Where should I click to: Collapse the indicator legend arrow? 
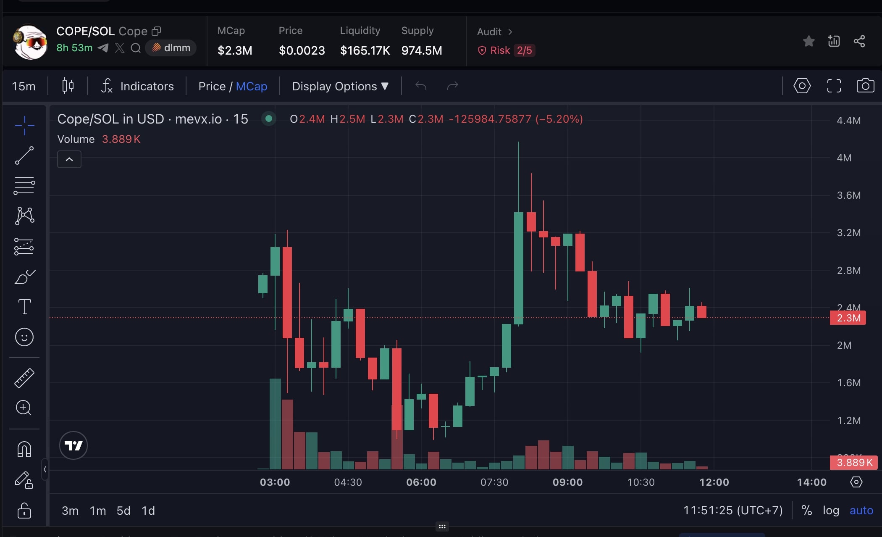tap(69, 159)
